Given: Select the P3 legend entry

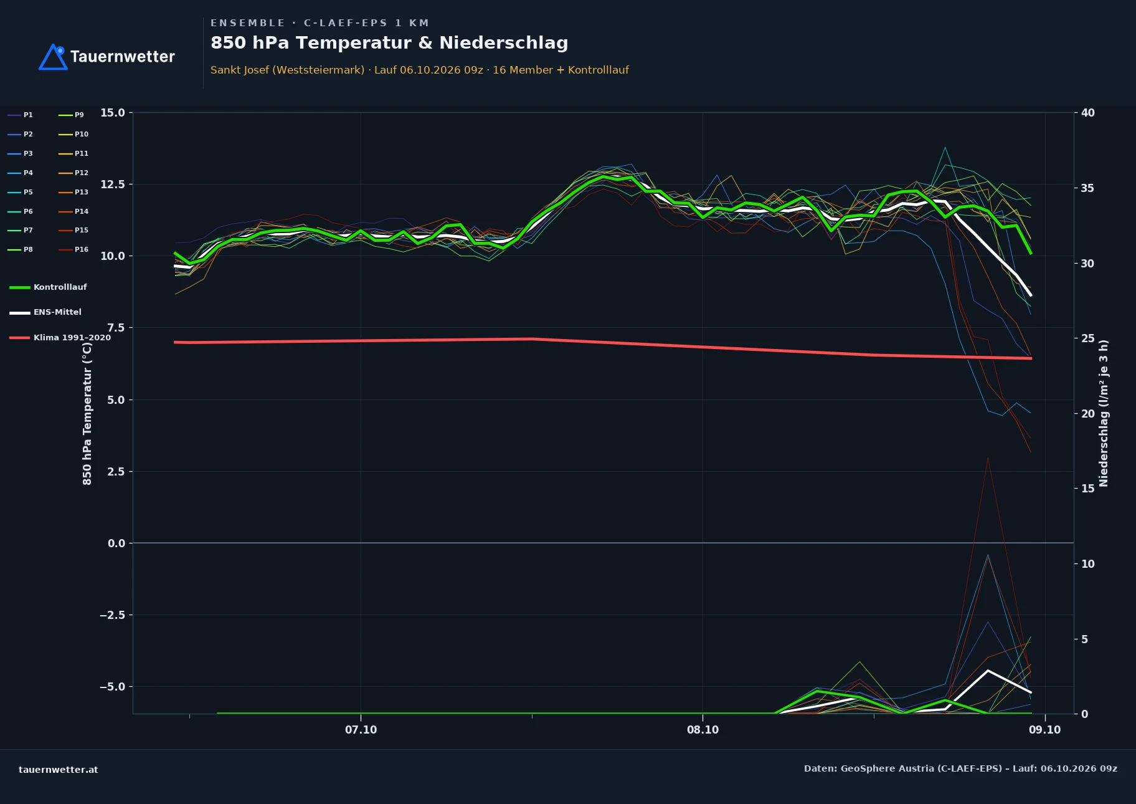Looking at the screenshot, I should 21,153.
